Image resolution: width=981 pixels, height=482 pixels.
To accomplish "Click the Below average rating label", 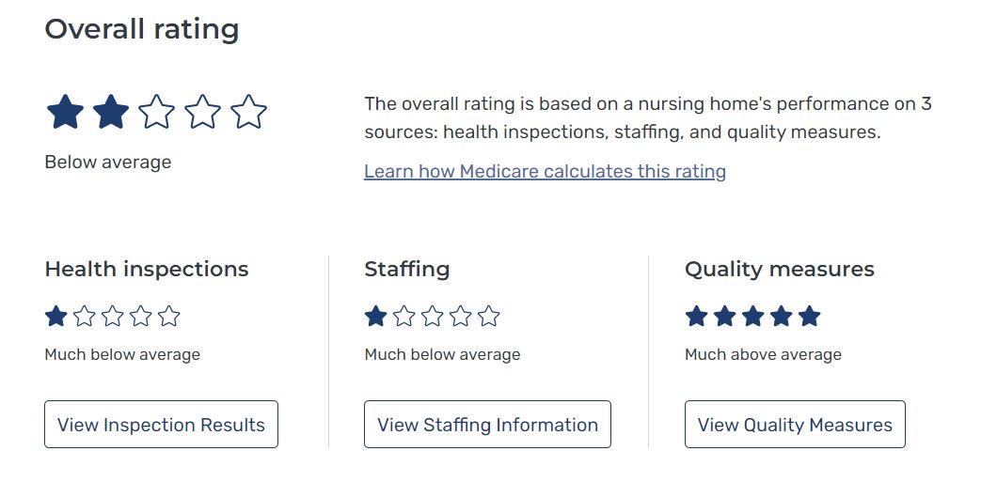I will pos(108,162).
